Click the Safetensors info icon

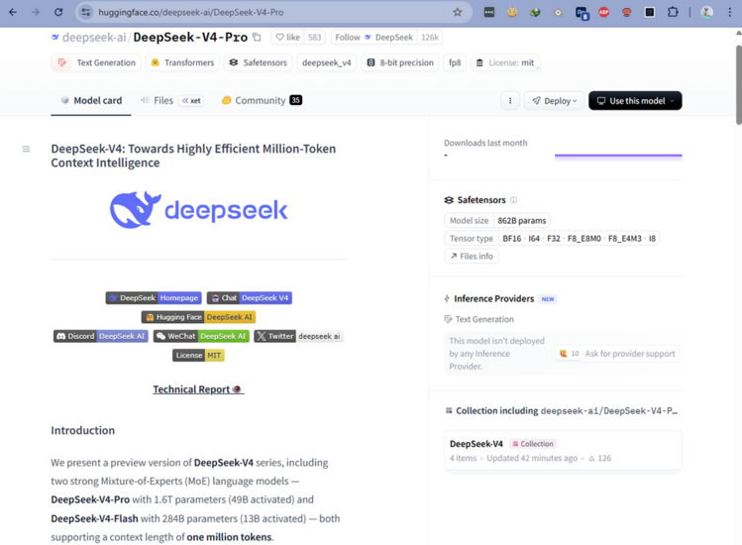pos(513,200)
